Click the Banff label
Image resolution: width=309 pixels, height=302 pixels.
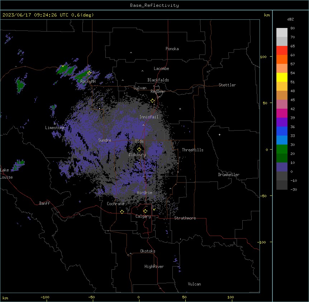(x=44, y=203)
